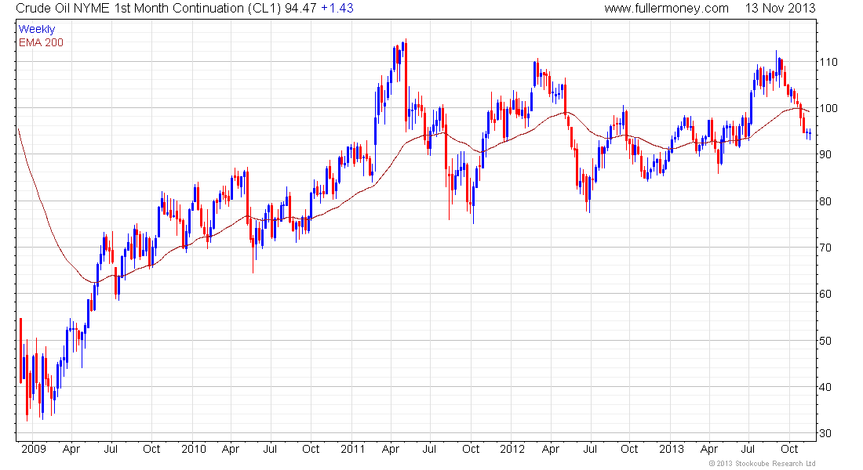The height and width of the screenshot is (470, 863).
Task: Click the Oct label of year 2010
Action: [x=311, y=449]
